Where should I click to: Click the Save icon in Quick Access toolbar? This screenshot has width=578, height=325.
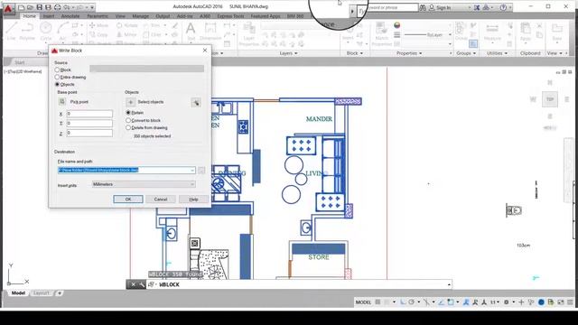(x=40, y=7)
